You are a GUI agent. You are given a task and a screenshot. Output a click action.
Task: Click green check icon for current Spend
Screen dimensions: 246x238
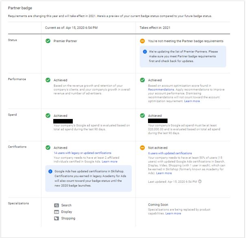click(48, 116)
